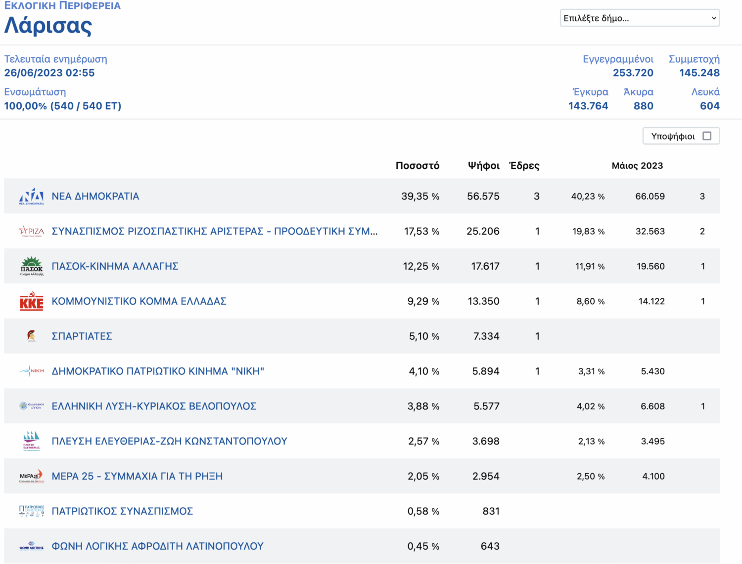Screen dimensions: 742x564
Task: Select the ΠΑΣΟΚ-ΚΙΝΗΜΑ ΑΛΛΑΓΗΣ link
Action: tap(115, 266)
